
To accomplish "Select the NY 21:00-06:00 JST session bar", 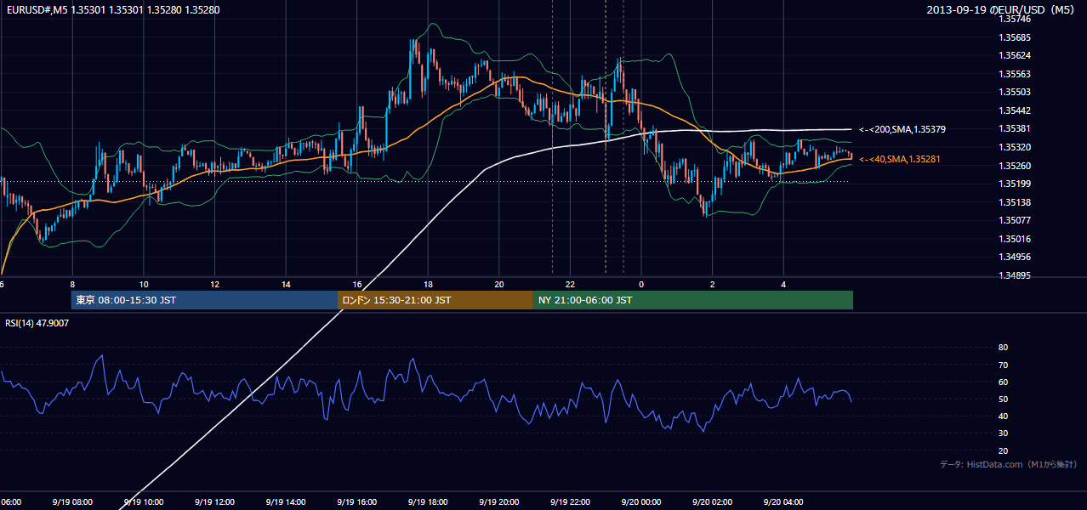I will point(693,300).
